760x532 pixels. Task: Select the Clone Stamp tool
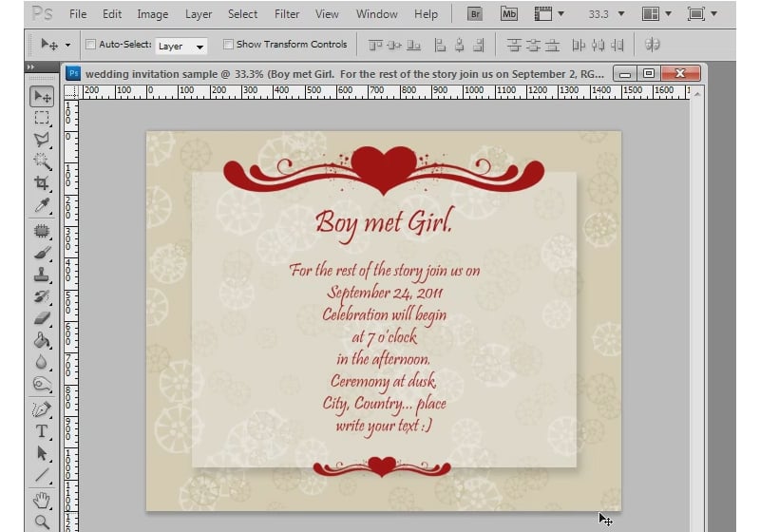(42, 275)
